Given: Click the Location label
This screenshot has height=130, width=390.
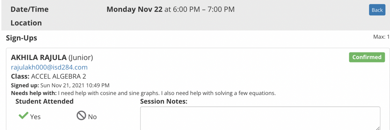Looking at the screenshot, I should pyautogui.click(x=26, y=23).
